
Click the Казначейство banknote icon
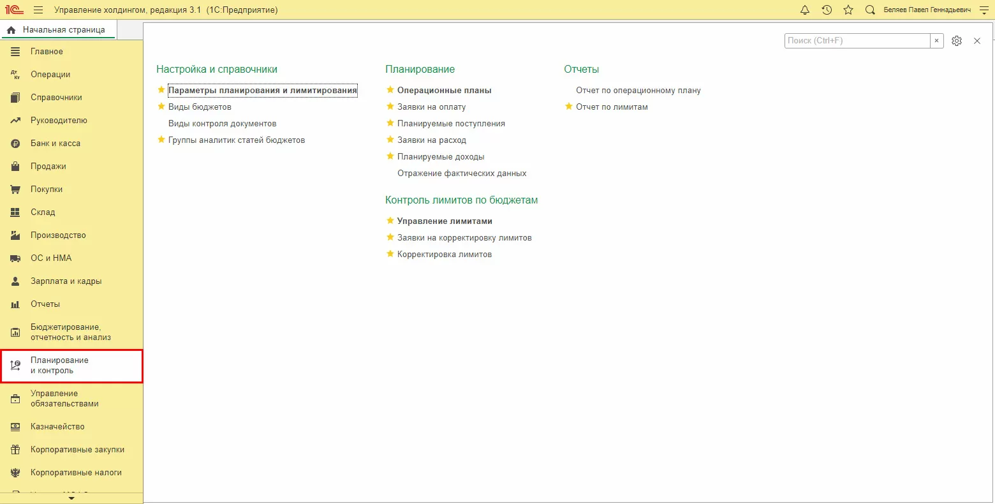16,427
